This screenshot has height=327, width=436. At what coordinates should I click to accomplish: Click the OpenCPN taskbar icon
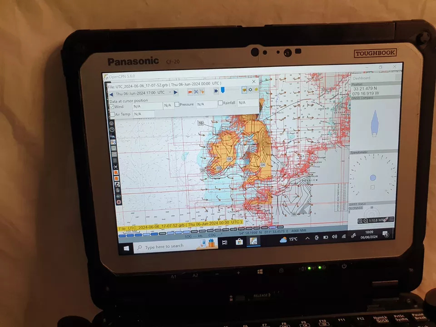click(253, 241)
